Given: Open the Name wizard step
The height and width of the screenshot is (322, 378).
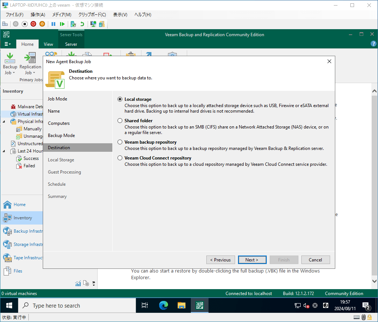Looking at the screenshot, I should tap(54, 111).
